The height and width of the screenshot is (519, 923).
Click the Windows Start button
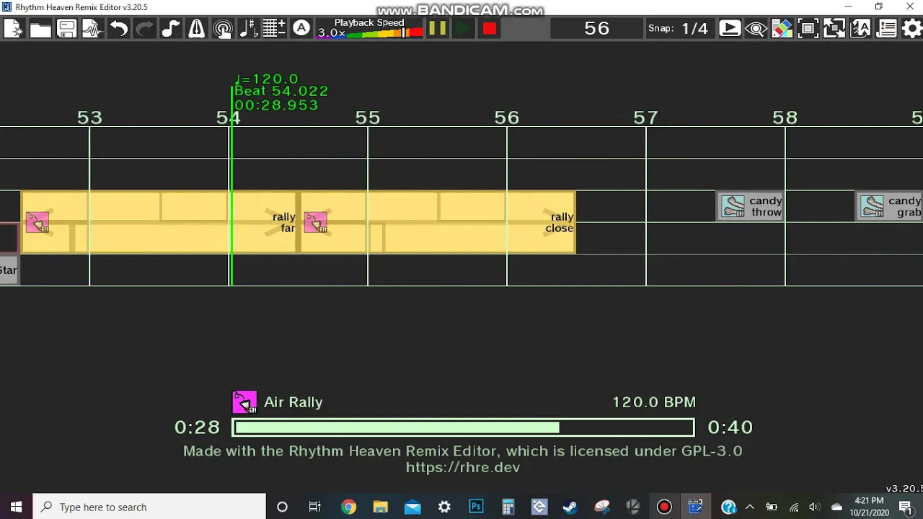click(x=16, y=507)
